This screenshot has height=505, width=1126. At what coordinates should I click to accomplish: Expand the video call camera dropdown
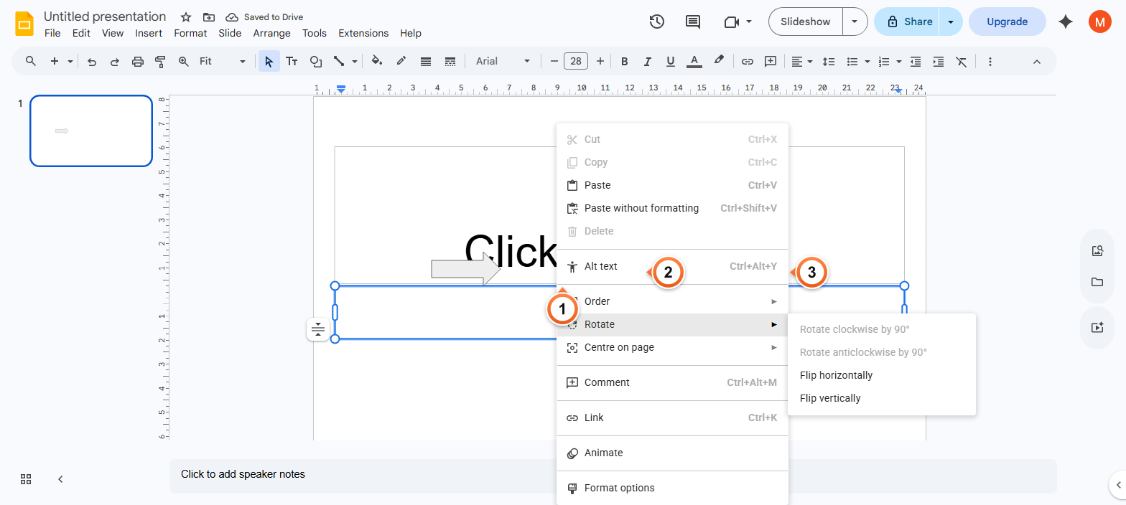click(749, 22)
